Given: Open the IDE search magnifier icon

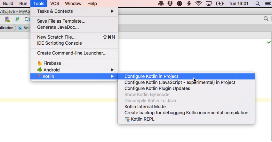Looking at the screenshot, I should [x=266, y=19].
